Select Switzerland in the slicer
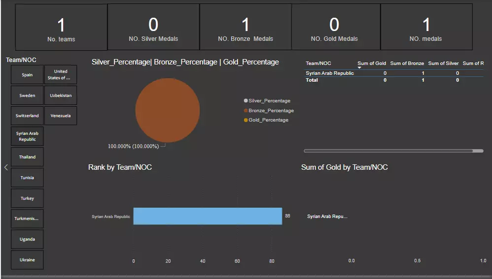 click(x=27, y=116)
